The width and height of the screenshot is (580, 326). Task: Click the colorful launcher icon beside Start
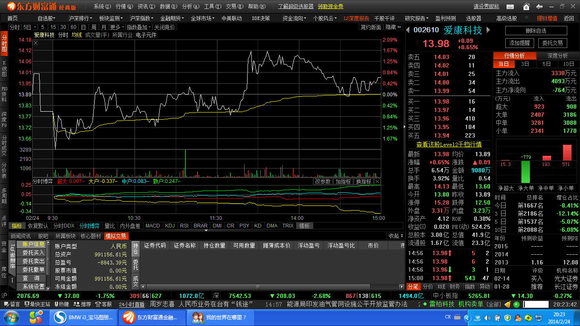click(x=36, y=317)
